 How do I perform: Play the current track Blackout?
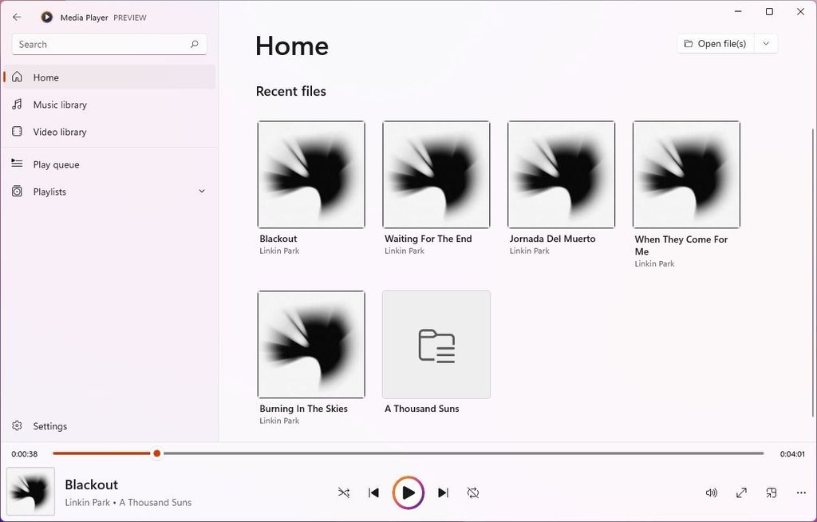pyautogui.click(x=408, y=492)
